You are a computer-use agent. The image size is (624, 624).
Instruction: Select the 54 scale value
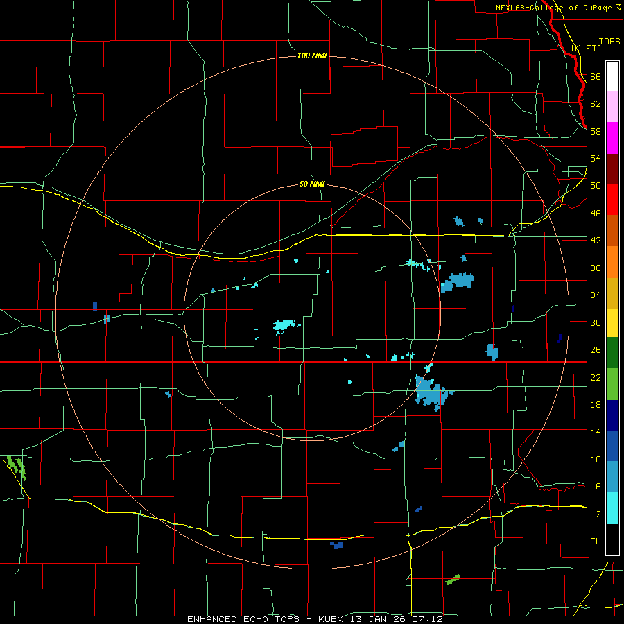coord(596,158)
